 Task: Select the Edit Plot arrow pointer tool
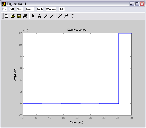(x=33, y=16)
